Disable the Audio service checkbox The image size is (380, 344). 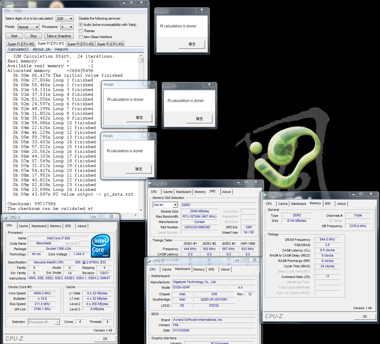pyautogui.click(x=80, y=25)
